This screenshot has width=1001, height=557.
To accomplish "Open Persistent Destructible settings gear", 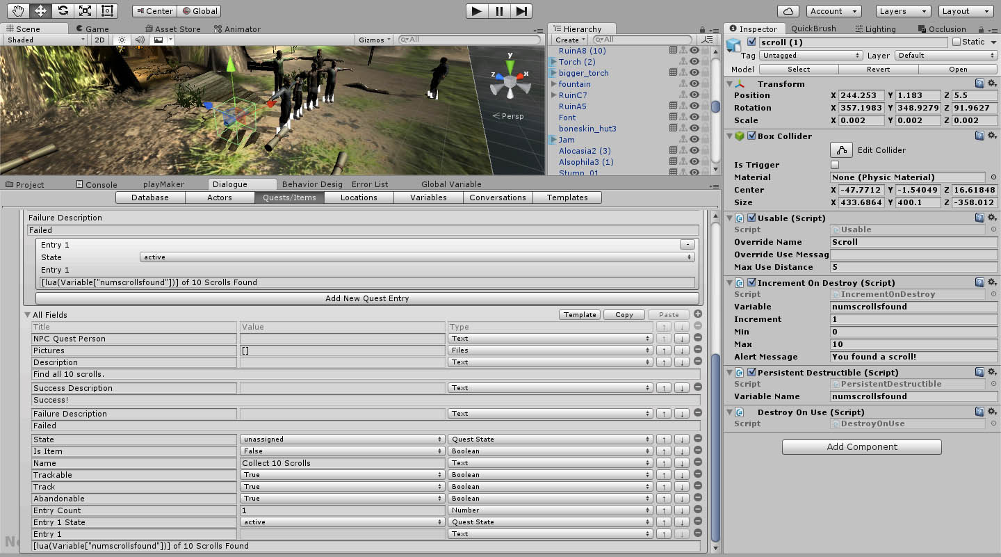I will tap(991, 372).
